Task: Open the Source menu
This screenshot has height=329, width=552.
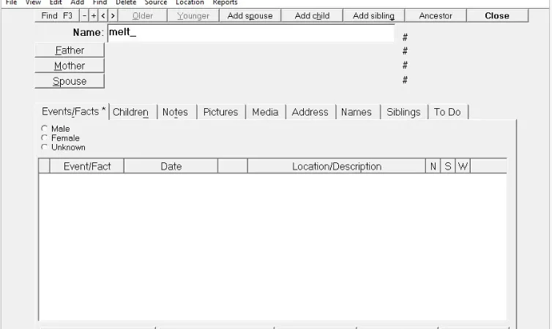Action: click(x=156, y=2)
